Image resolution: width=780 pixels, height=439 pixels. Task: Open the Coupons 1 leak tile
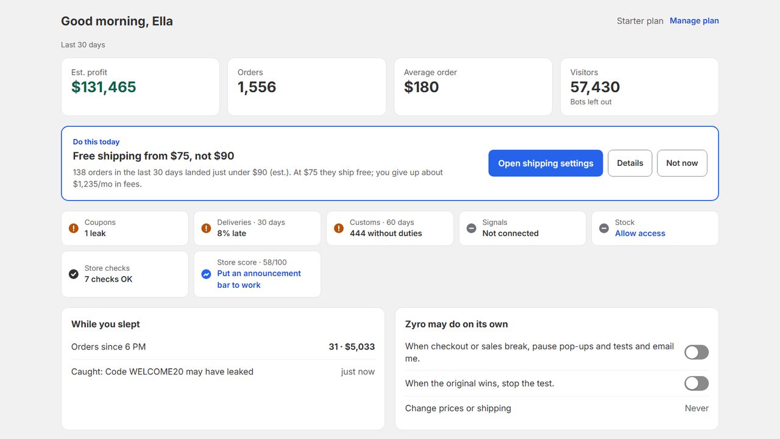(x=124, y=228)
